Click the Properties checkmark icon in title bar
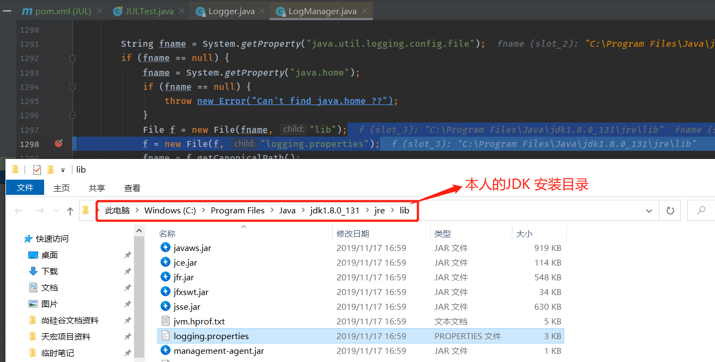Viewport: 715px width, 362px height. pos(37,170)
